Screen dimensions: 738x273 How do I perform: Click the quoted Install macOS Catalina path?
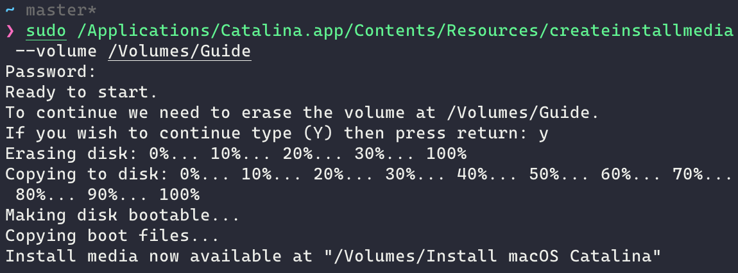(492, 256)
